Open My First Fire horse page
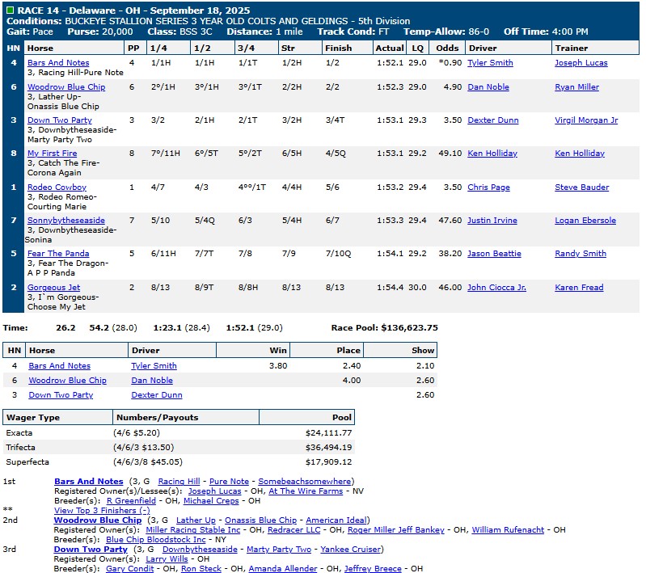 click(x=53, y=154)
